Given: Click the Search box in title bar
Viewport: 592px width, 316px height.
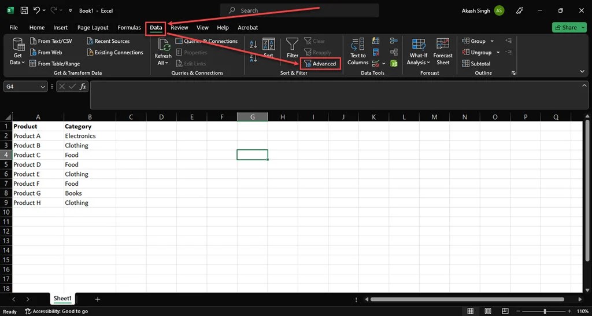Looking at the screenshot, I should [299, 10].
